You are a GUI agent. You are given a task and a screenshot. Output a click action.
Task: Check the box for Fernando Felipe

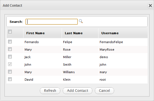(10, 42)
